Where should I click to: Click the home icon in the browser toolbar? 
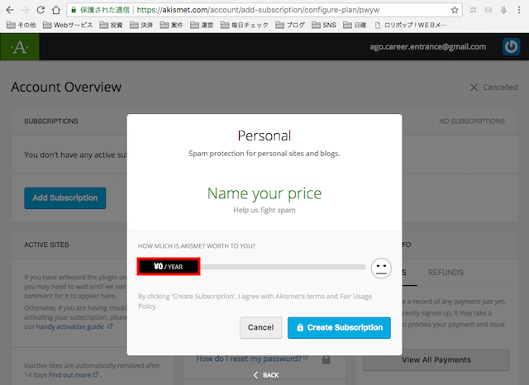coord(55,10)
